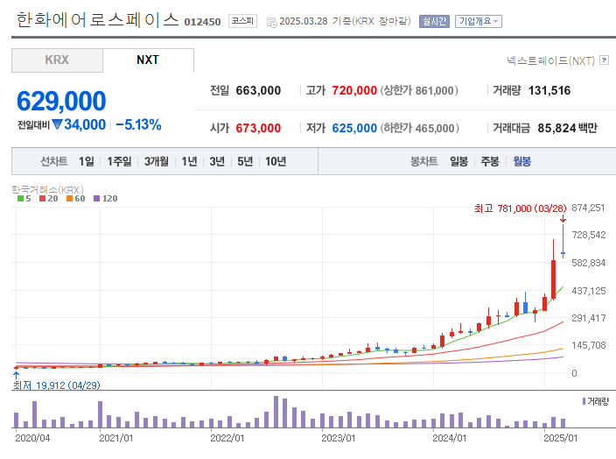Click the 2025/01 date axis label

click(560, 438)
